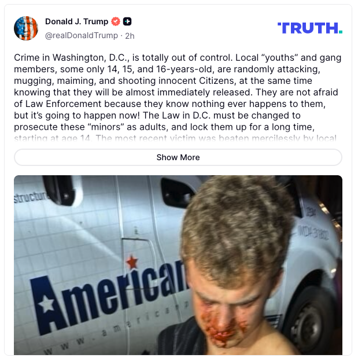This screenshot has width=358, height=362.
Task: Click the white star inside the letter A
Action: click(x=47, y=304)
